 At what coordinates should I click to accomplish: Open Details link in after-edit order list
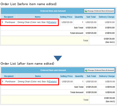point(53,81)
